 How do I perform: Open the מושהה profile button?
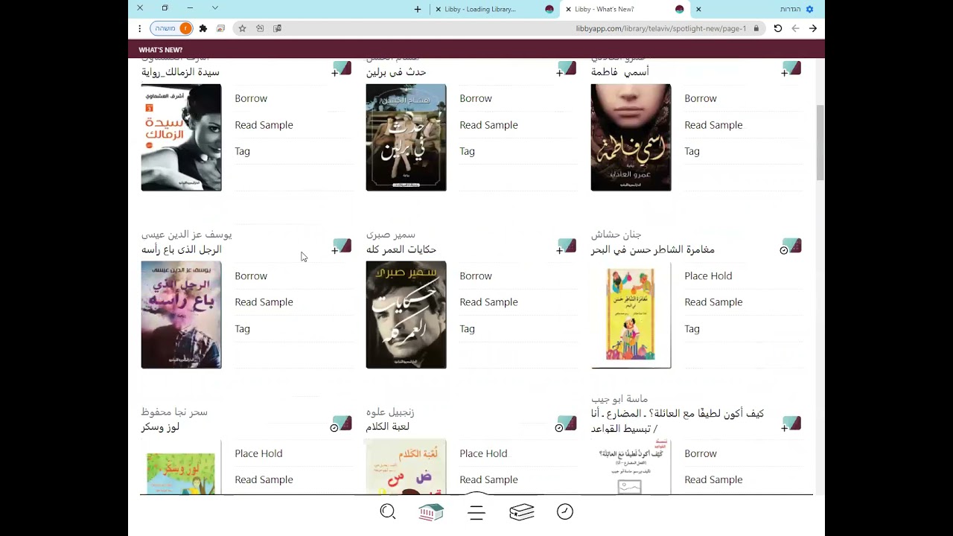coord(171,28)
